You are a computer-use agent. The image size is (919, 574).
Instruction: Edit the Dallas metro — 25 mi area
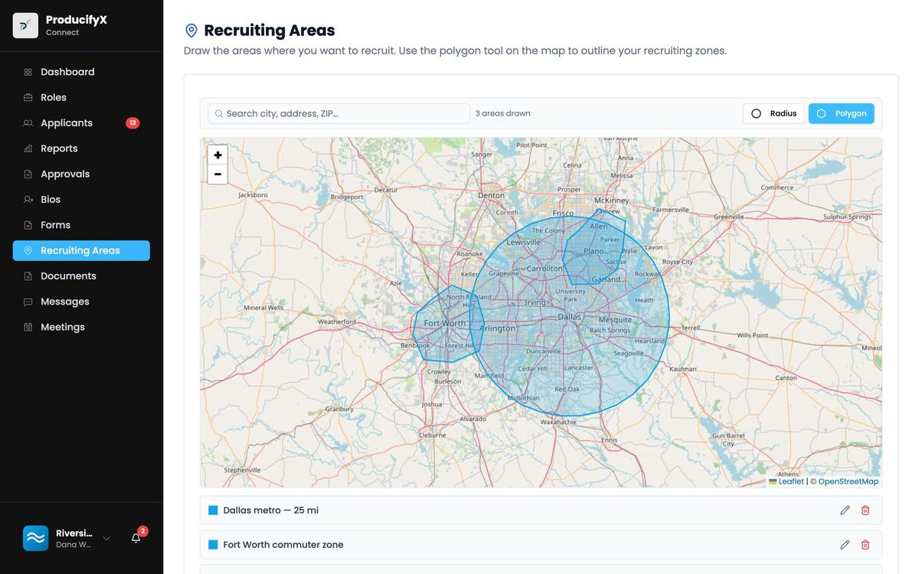pos(845,510)
